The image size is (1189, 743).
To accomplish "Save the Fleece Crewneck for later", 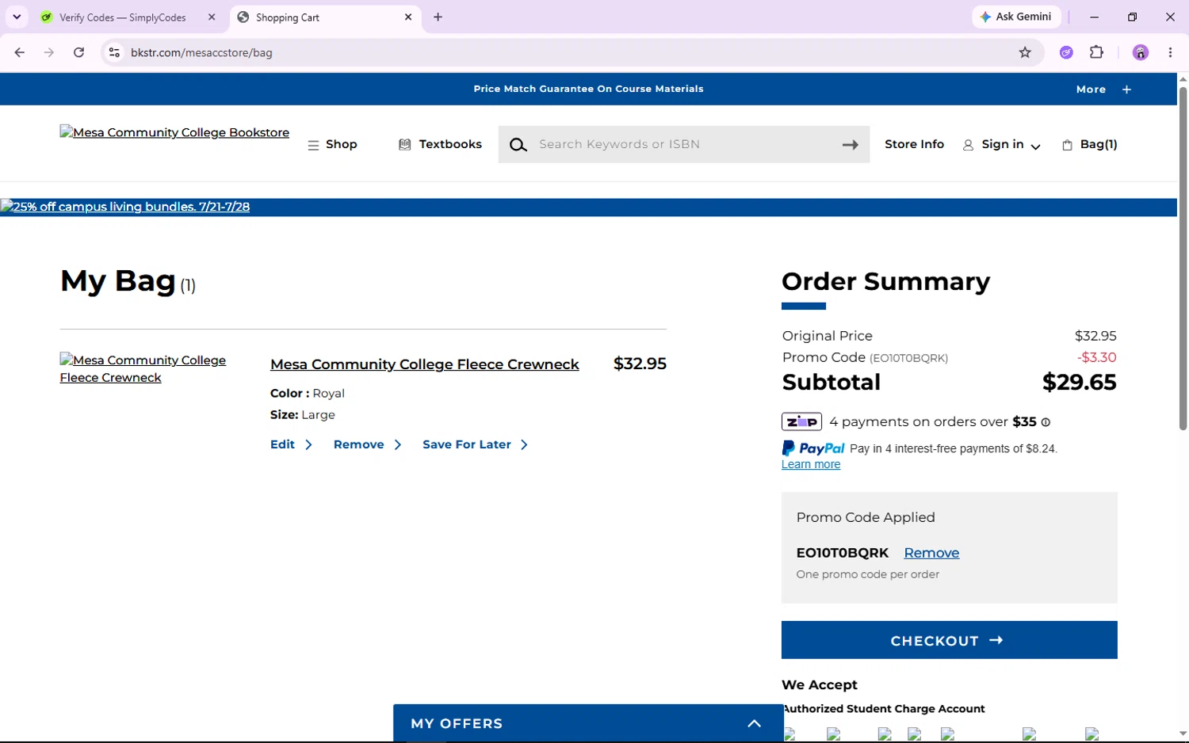I will (x=475, y=444).
